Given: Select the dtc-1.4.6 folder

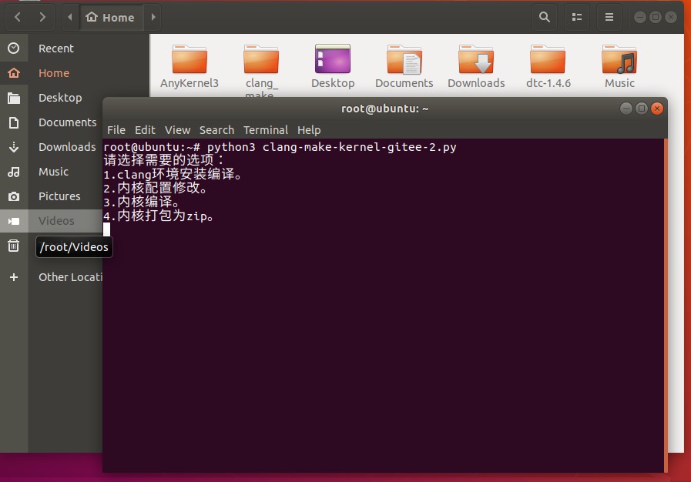Looking at the screenshot, I should pyautogui.click(x=548, y=66).
